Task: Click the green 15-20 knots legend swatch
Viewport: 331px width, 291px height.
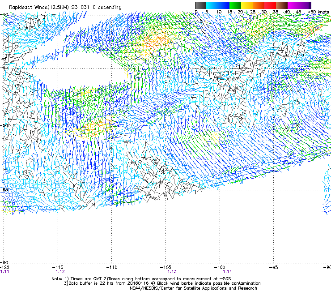Action: 235,5
